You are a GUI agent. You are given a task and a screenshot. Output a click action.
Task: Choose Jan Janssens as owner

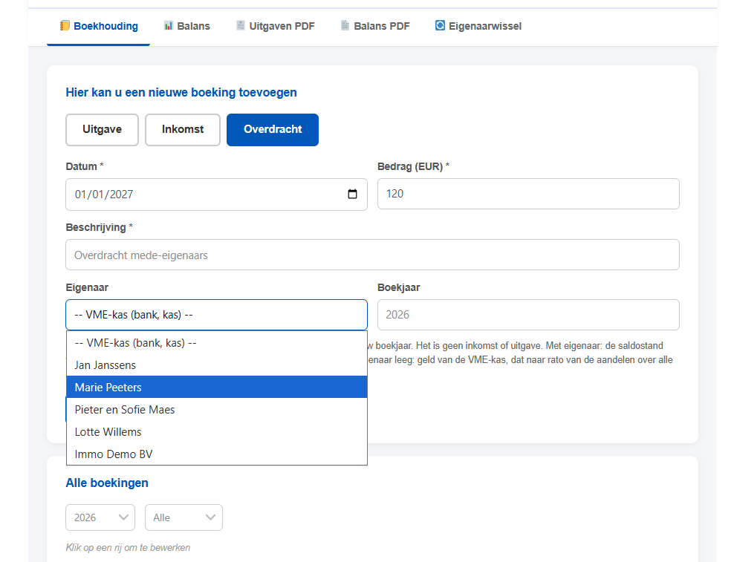point(217,365)
